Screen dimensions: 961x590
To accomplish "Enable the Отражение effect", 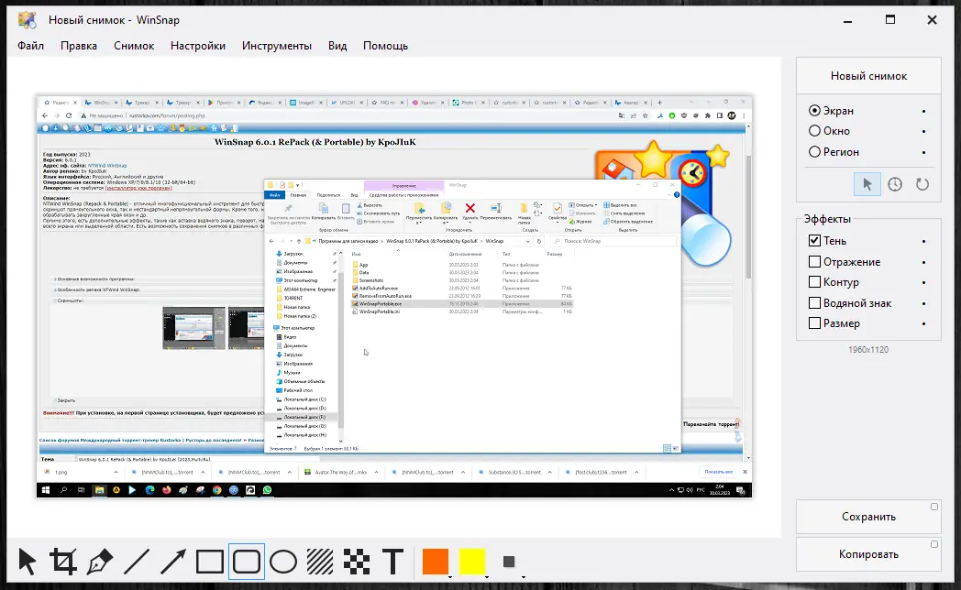I will pos(814,261).
